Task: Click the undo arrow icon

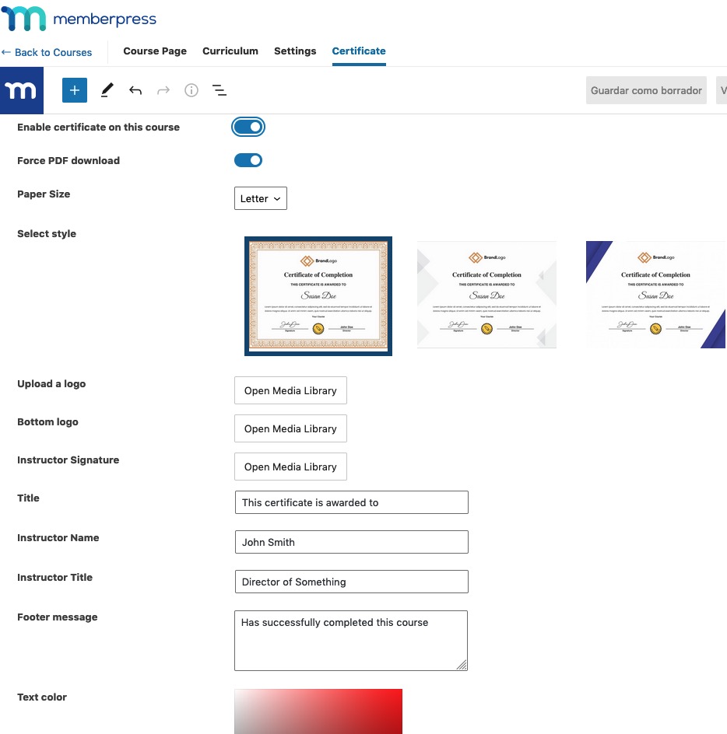Action: tap(135, 90)
